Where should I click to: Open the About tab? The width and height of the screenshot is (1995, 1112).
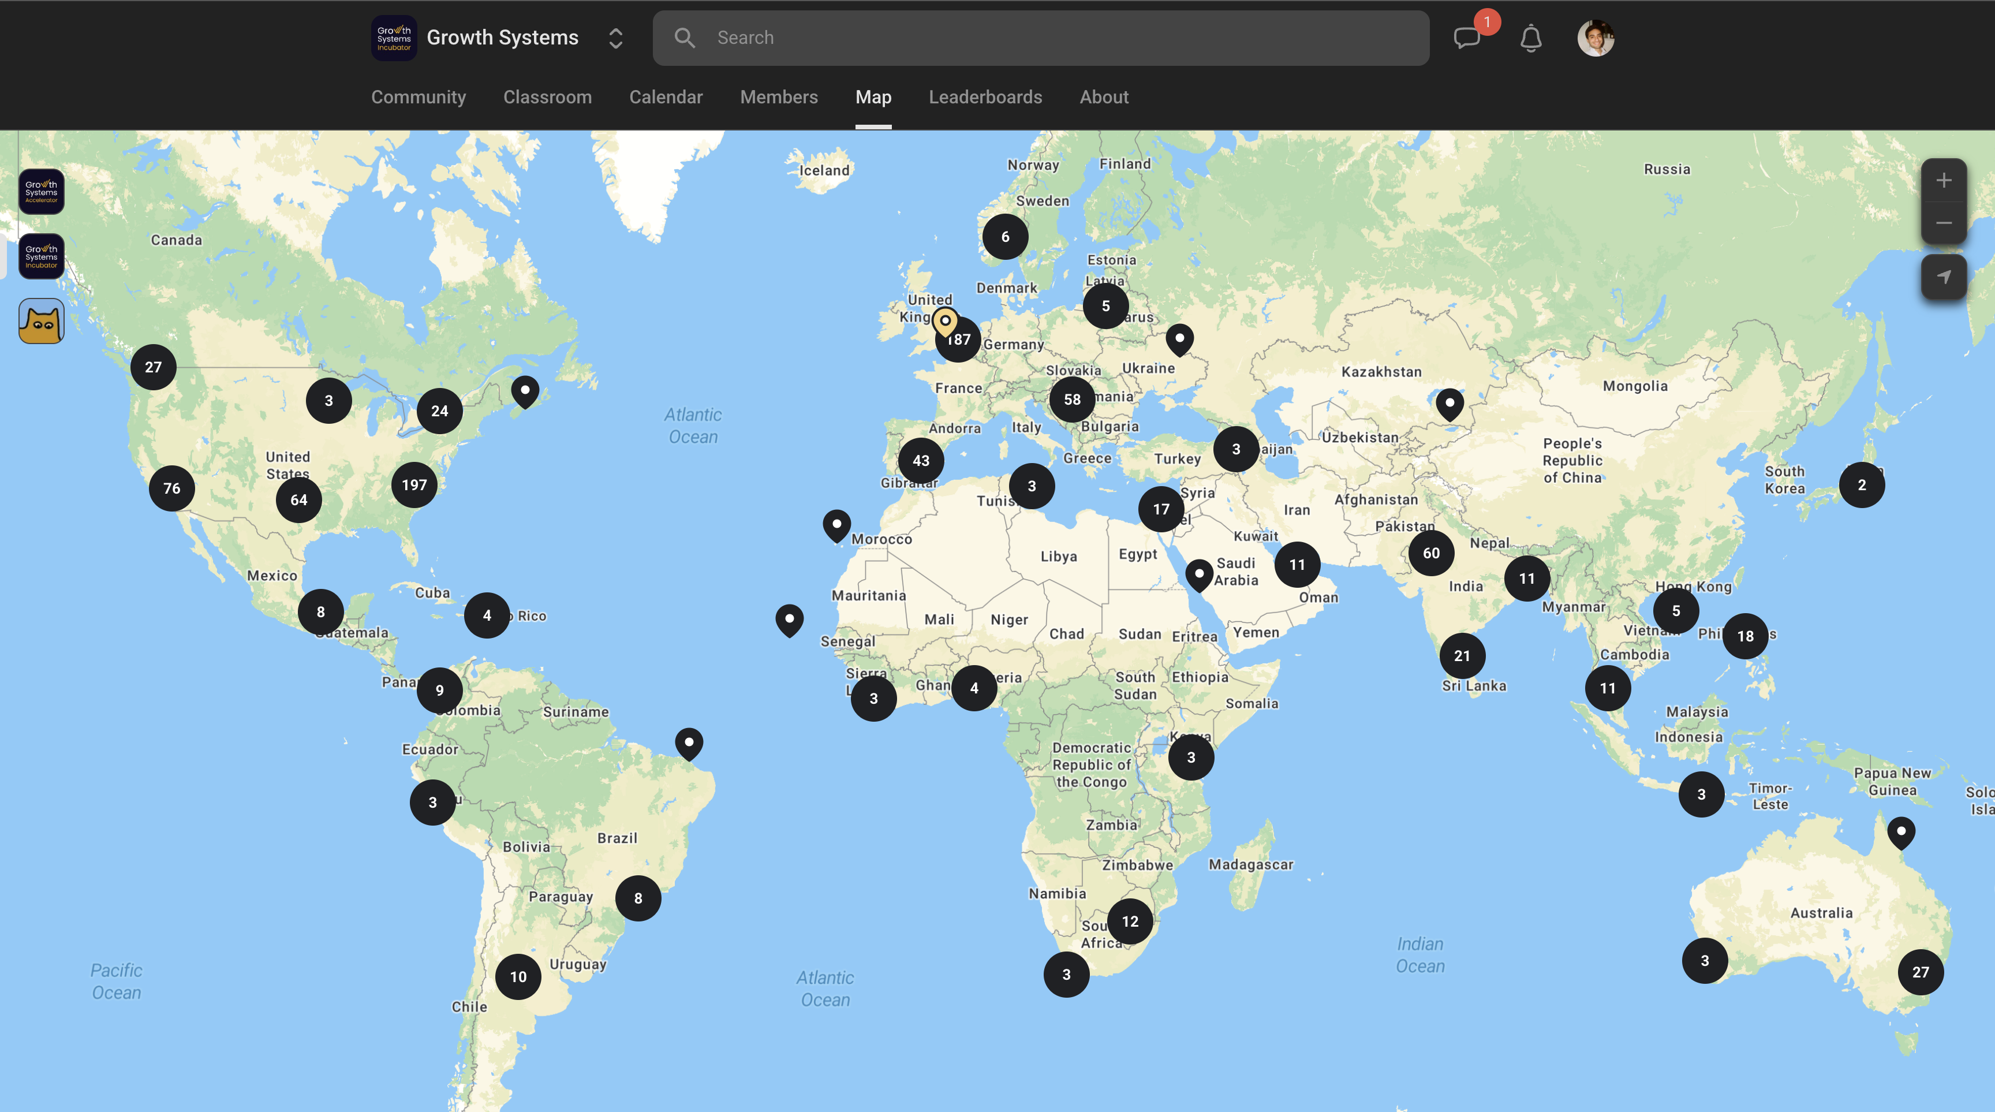1104,97
